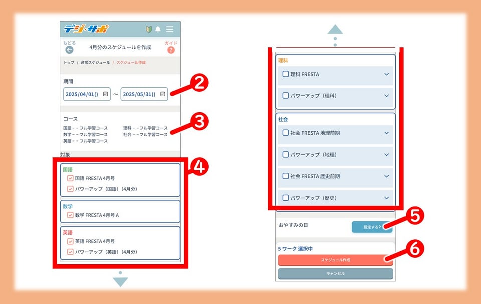Viewport: 481px width, 304px height.
Task: Click the デジ・サポ logo
Action: (x=86, y=29)
